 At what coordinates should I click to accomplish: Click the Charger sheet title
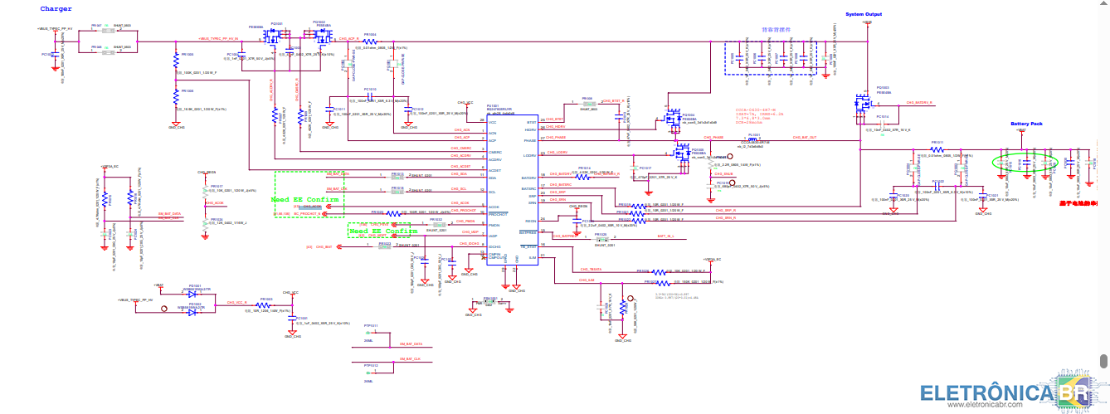tap(56, 8)
